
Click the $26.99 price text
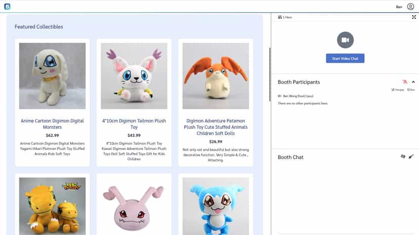(x=216, y=142)
